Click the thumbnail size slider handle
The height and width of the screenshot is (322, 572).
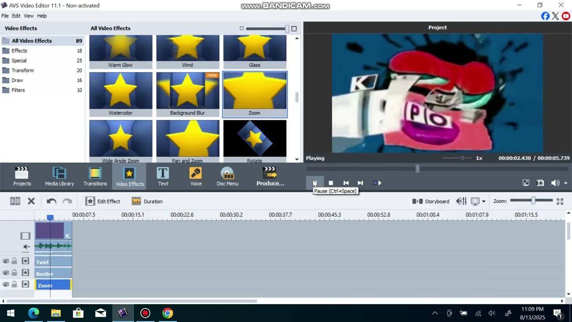(287, 29)
